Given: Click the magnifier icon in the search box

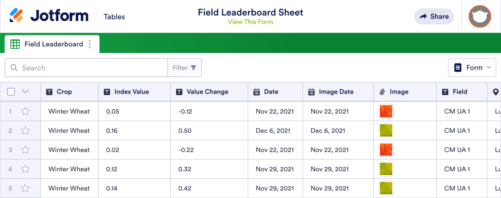Looking at the screenshot, I should 14,68.
